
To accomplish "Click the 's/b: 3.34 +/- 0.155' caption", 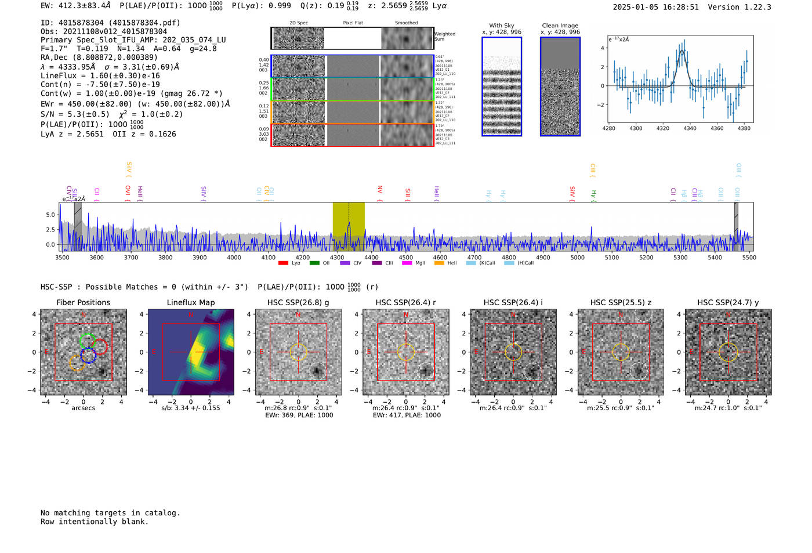I will (191, 408).
